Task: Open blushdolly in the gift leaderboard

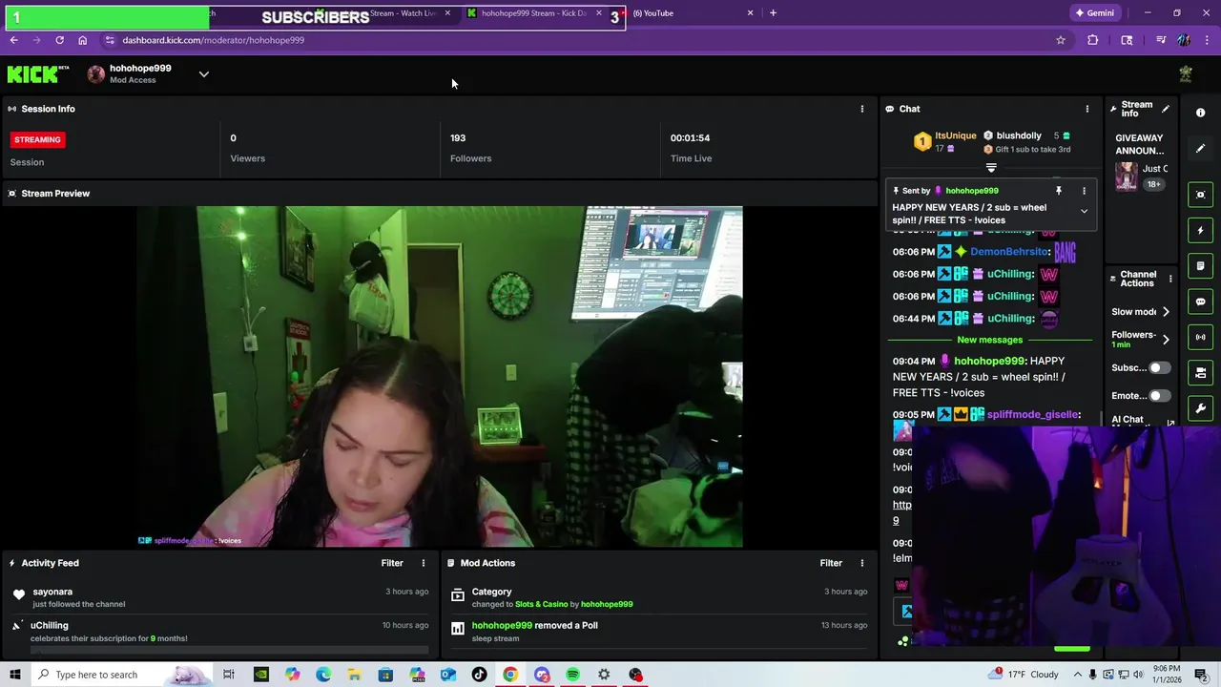Action: point(1019,135)
